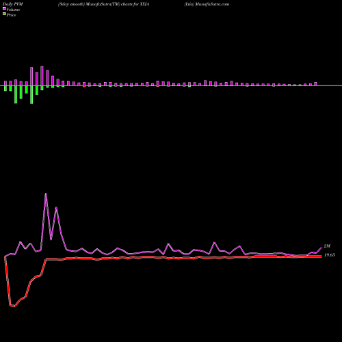342x342 pixels.
Task: Click the Price legend color swatch
Action: [4, 14]
